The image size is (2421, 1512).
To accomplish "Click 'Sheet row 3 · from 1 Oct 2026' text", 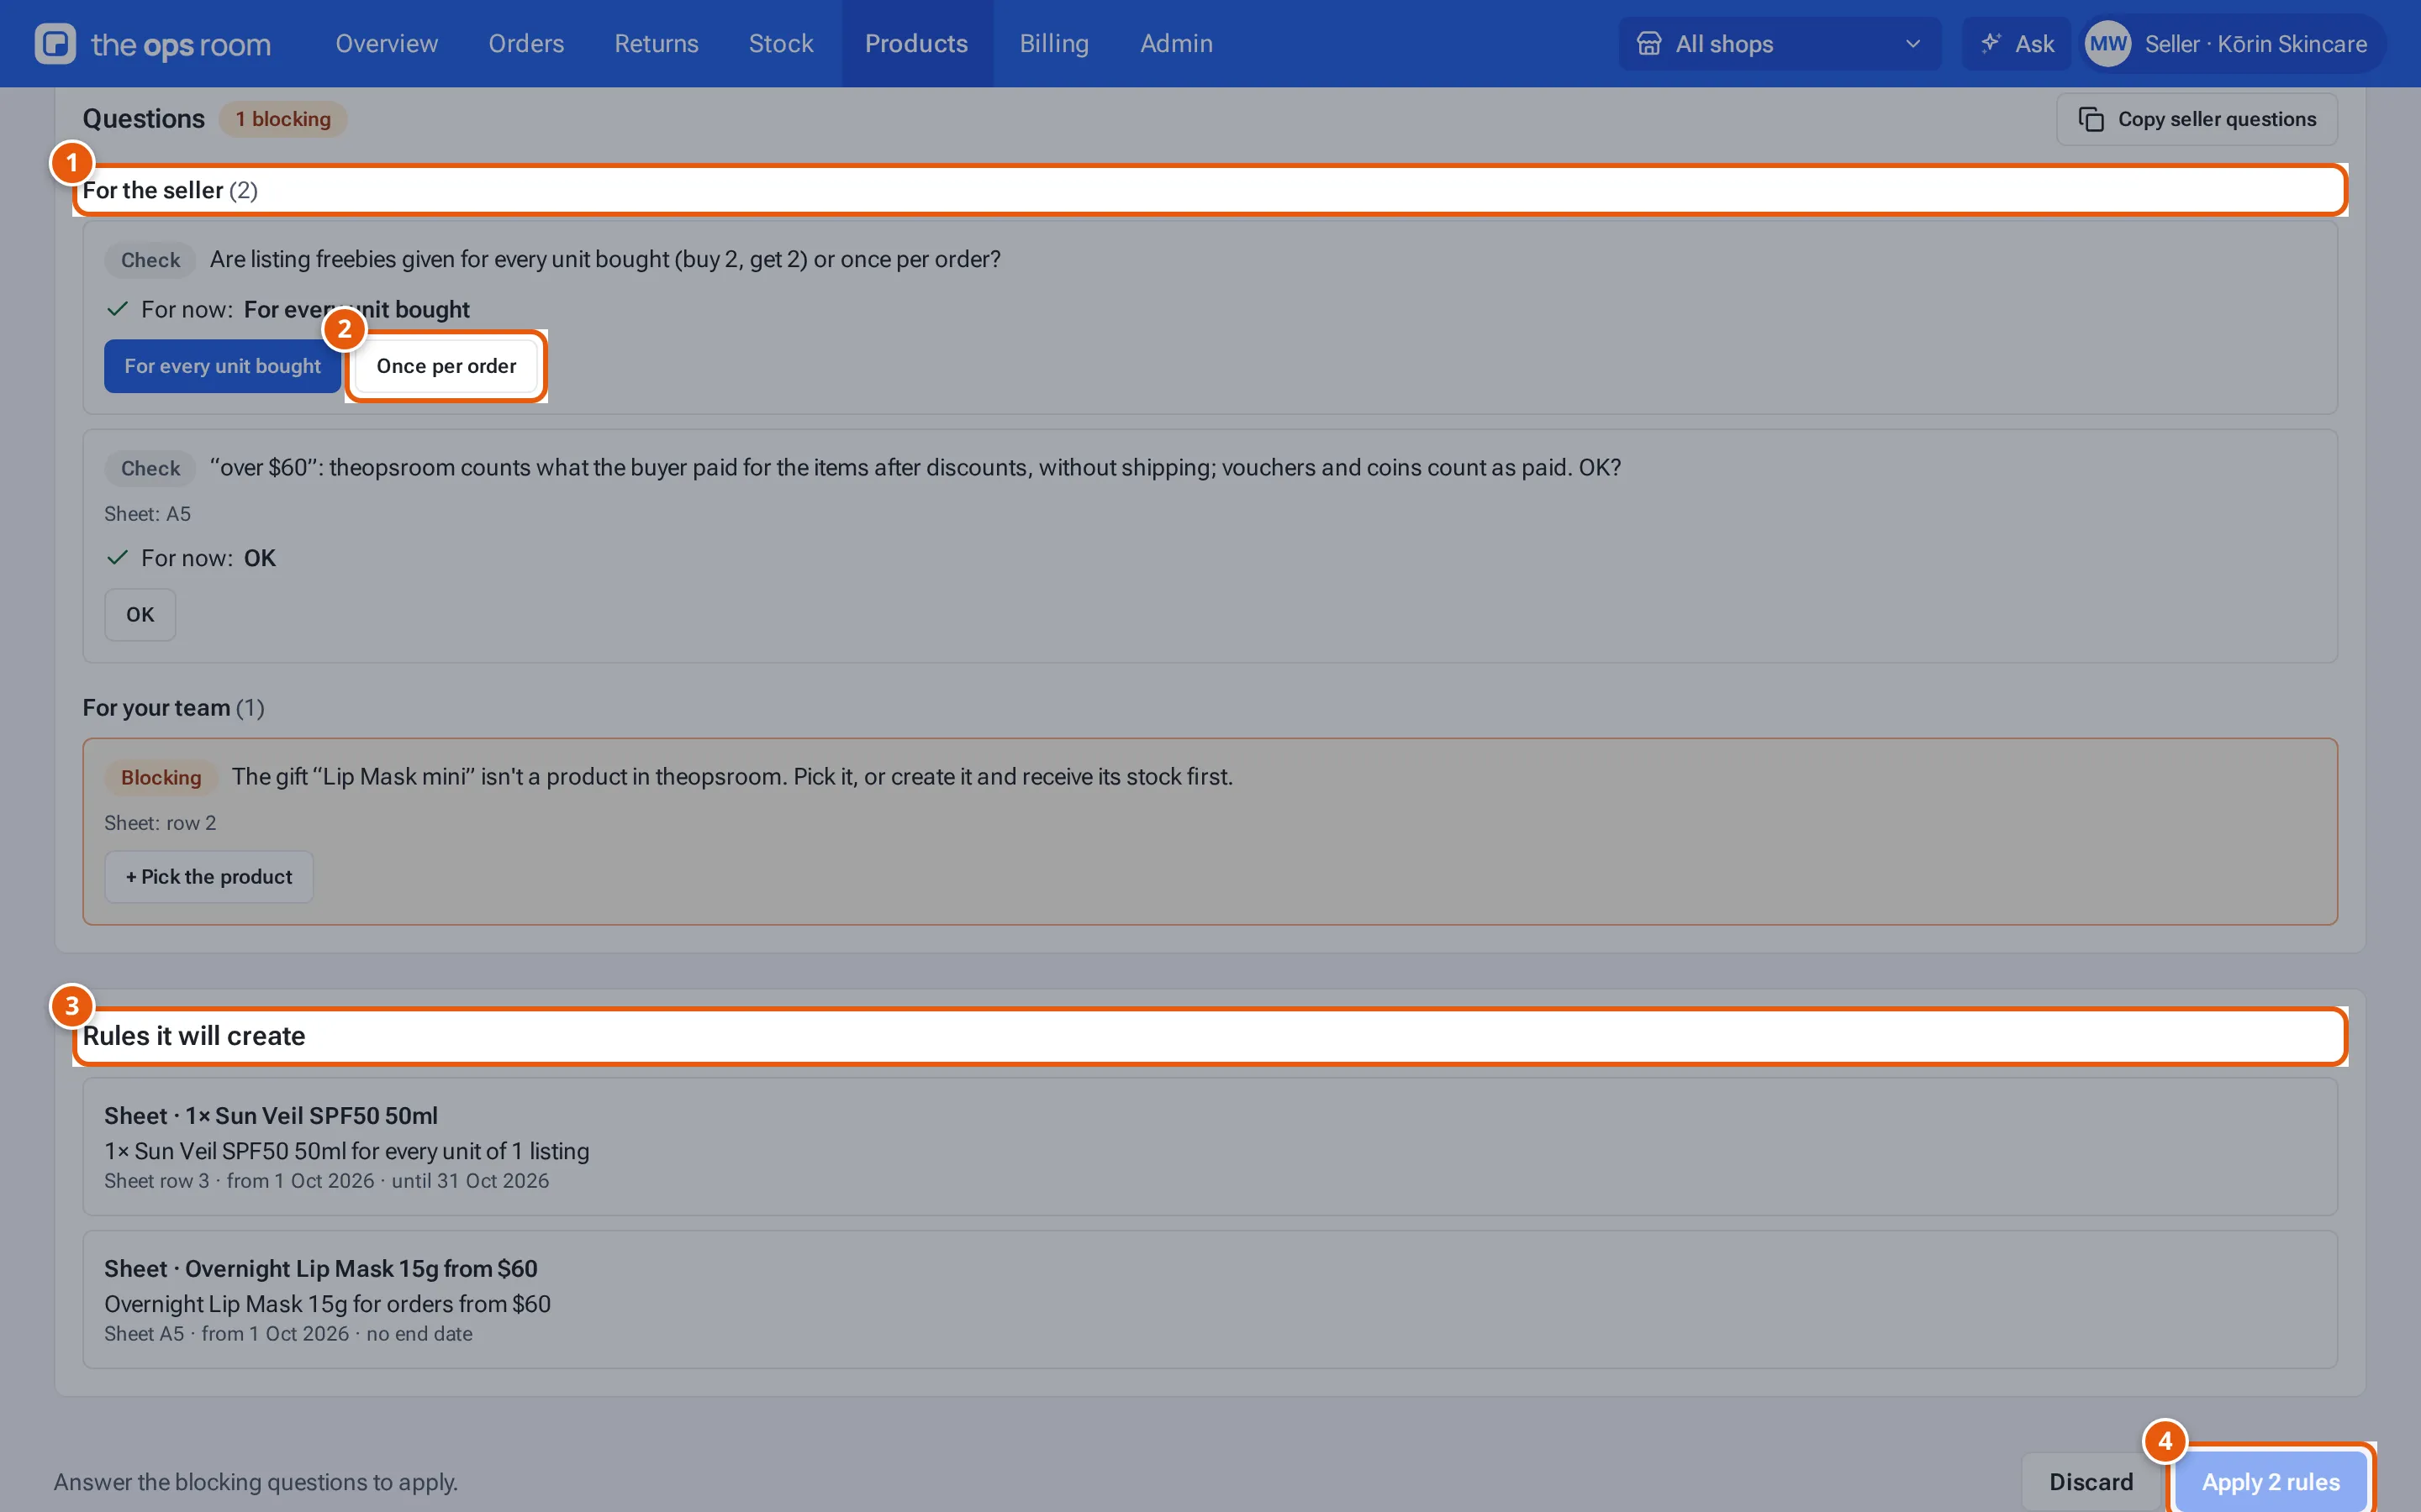I will [239, 1180].
